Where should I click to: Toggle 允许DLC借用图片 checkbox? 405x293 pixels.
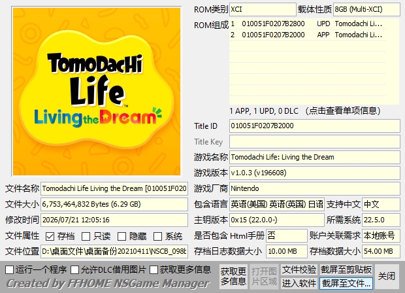click(x=75, y=269)
